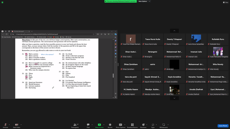Close the Pre-Test Listening.pdf tab
230x129 pixels.
[29, 31]
